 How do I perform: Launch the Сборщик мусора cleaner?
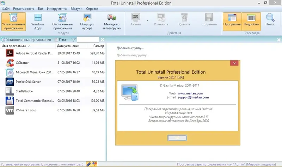tap(87, 21)
